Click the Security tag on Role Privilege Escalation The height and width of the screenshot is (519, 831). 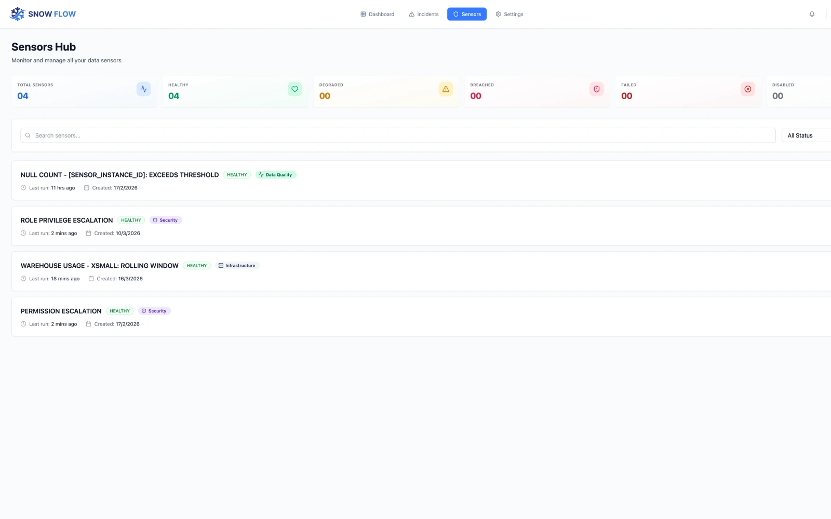coord(166,220)
